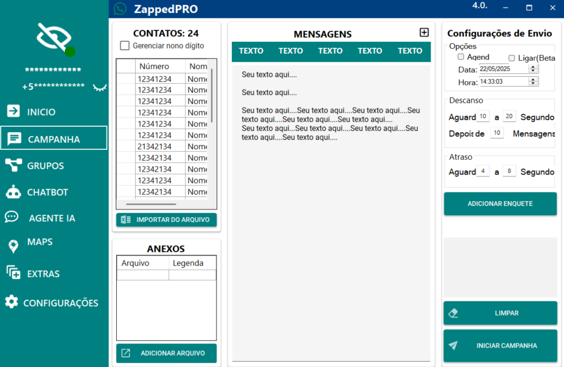Click the IMPORTAR DO ARQUIVO button

(166, 220)
